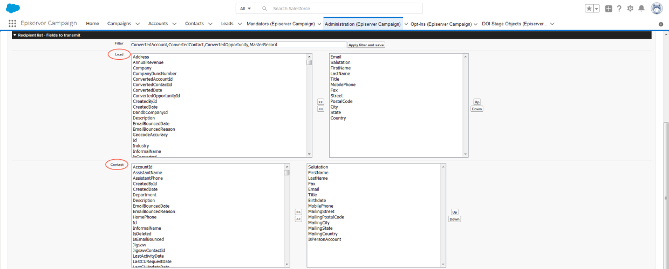
Task: Expand the Campaigns tab dropdown chevron
Action: (x=138, y=24)
